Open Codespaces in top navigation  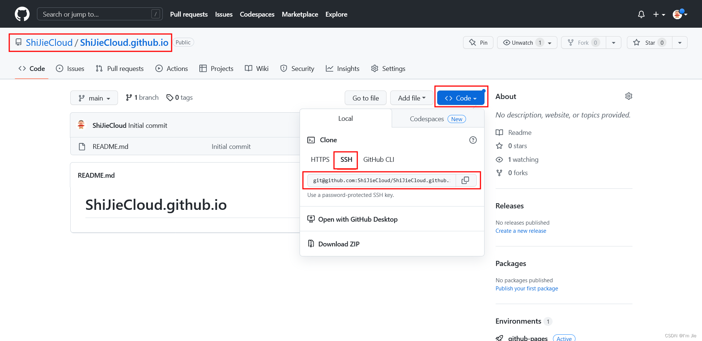click(257, 14)
